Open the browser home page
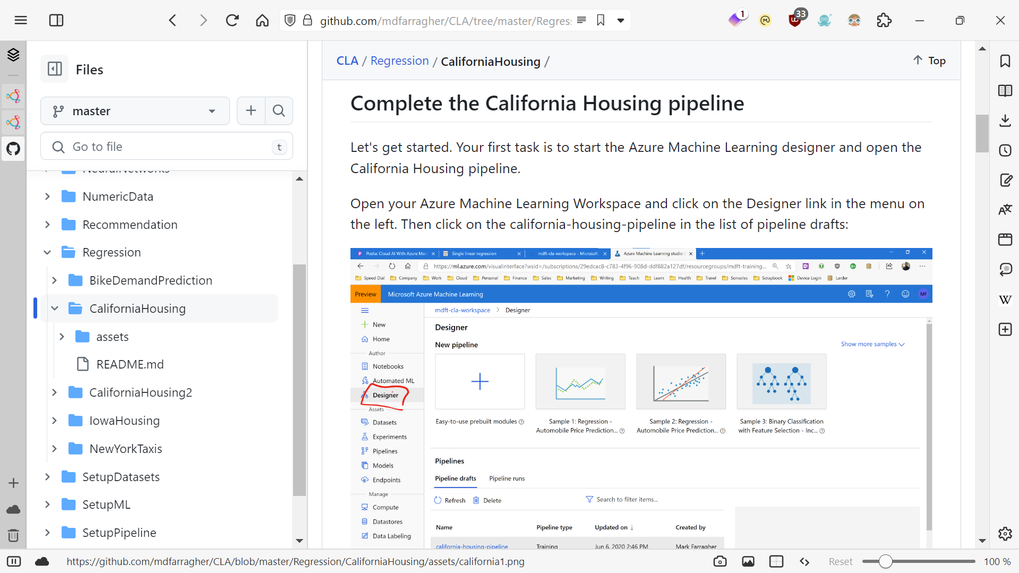 pos(262,20)
